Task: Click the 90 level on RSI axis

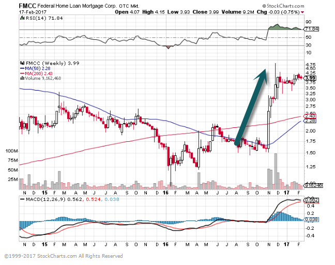Action: [x=308, y=22]
